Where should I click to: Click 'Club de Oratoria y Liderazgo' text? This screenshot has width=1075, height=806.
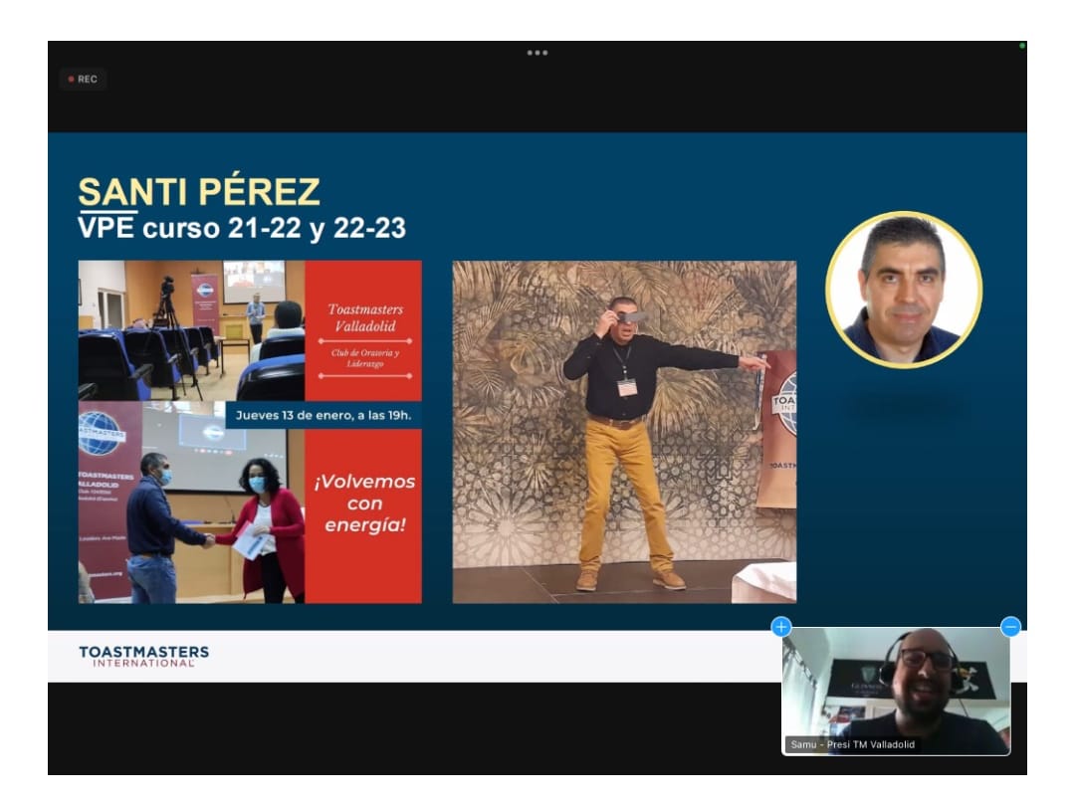[364, 358]
